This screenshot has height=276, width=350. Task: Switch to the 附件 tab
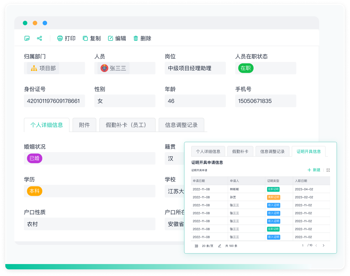point(84,125)
